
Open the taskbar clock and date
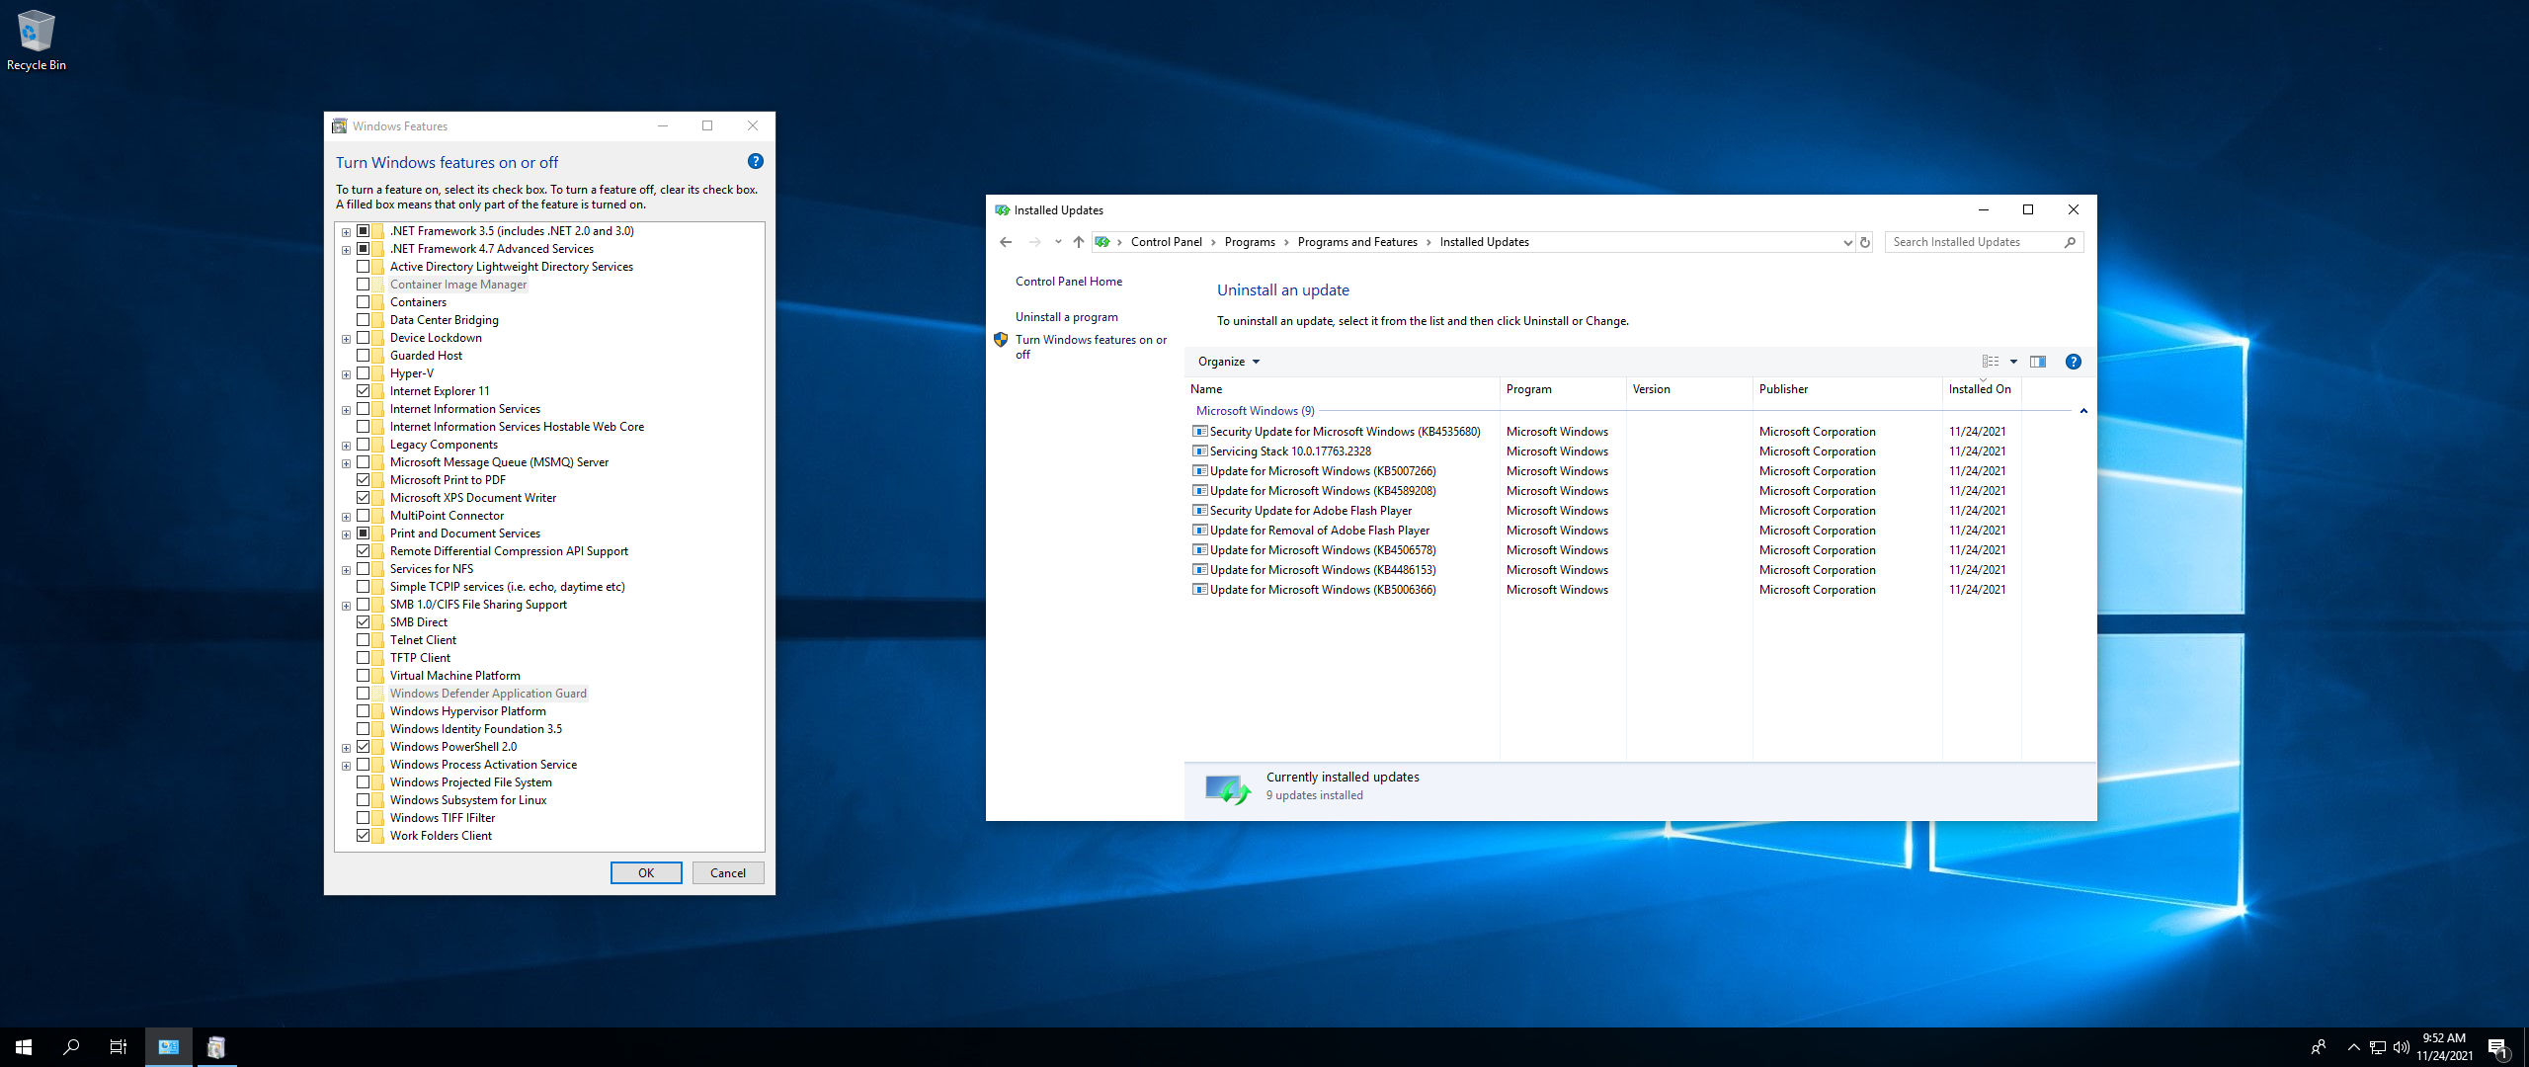coord(2445,1047)
